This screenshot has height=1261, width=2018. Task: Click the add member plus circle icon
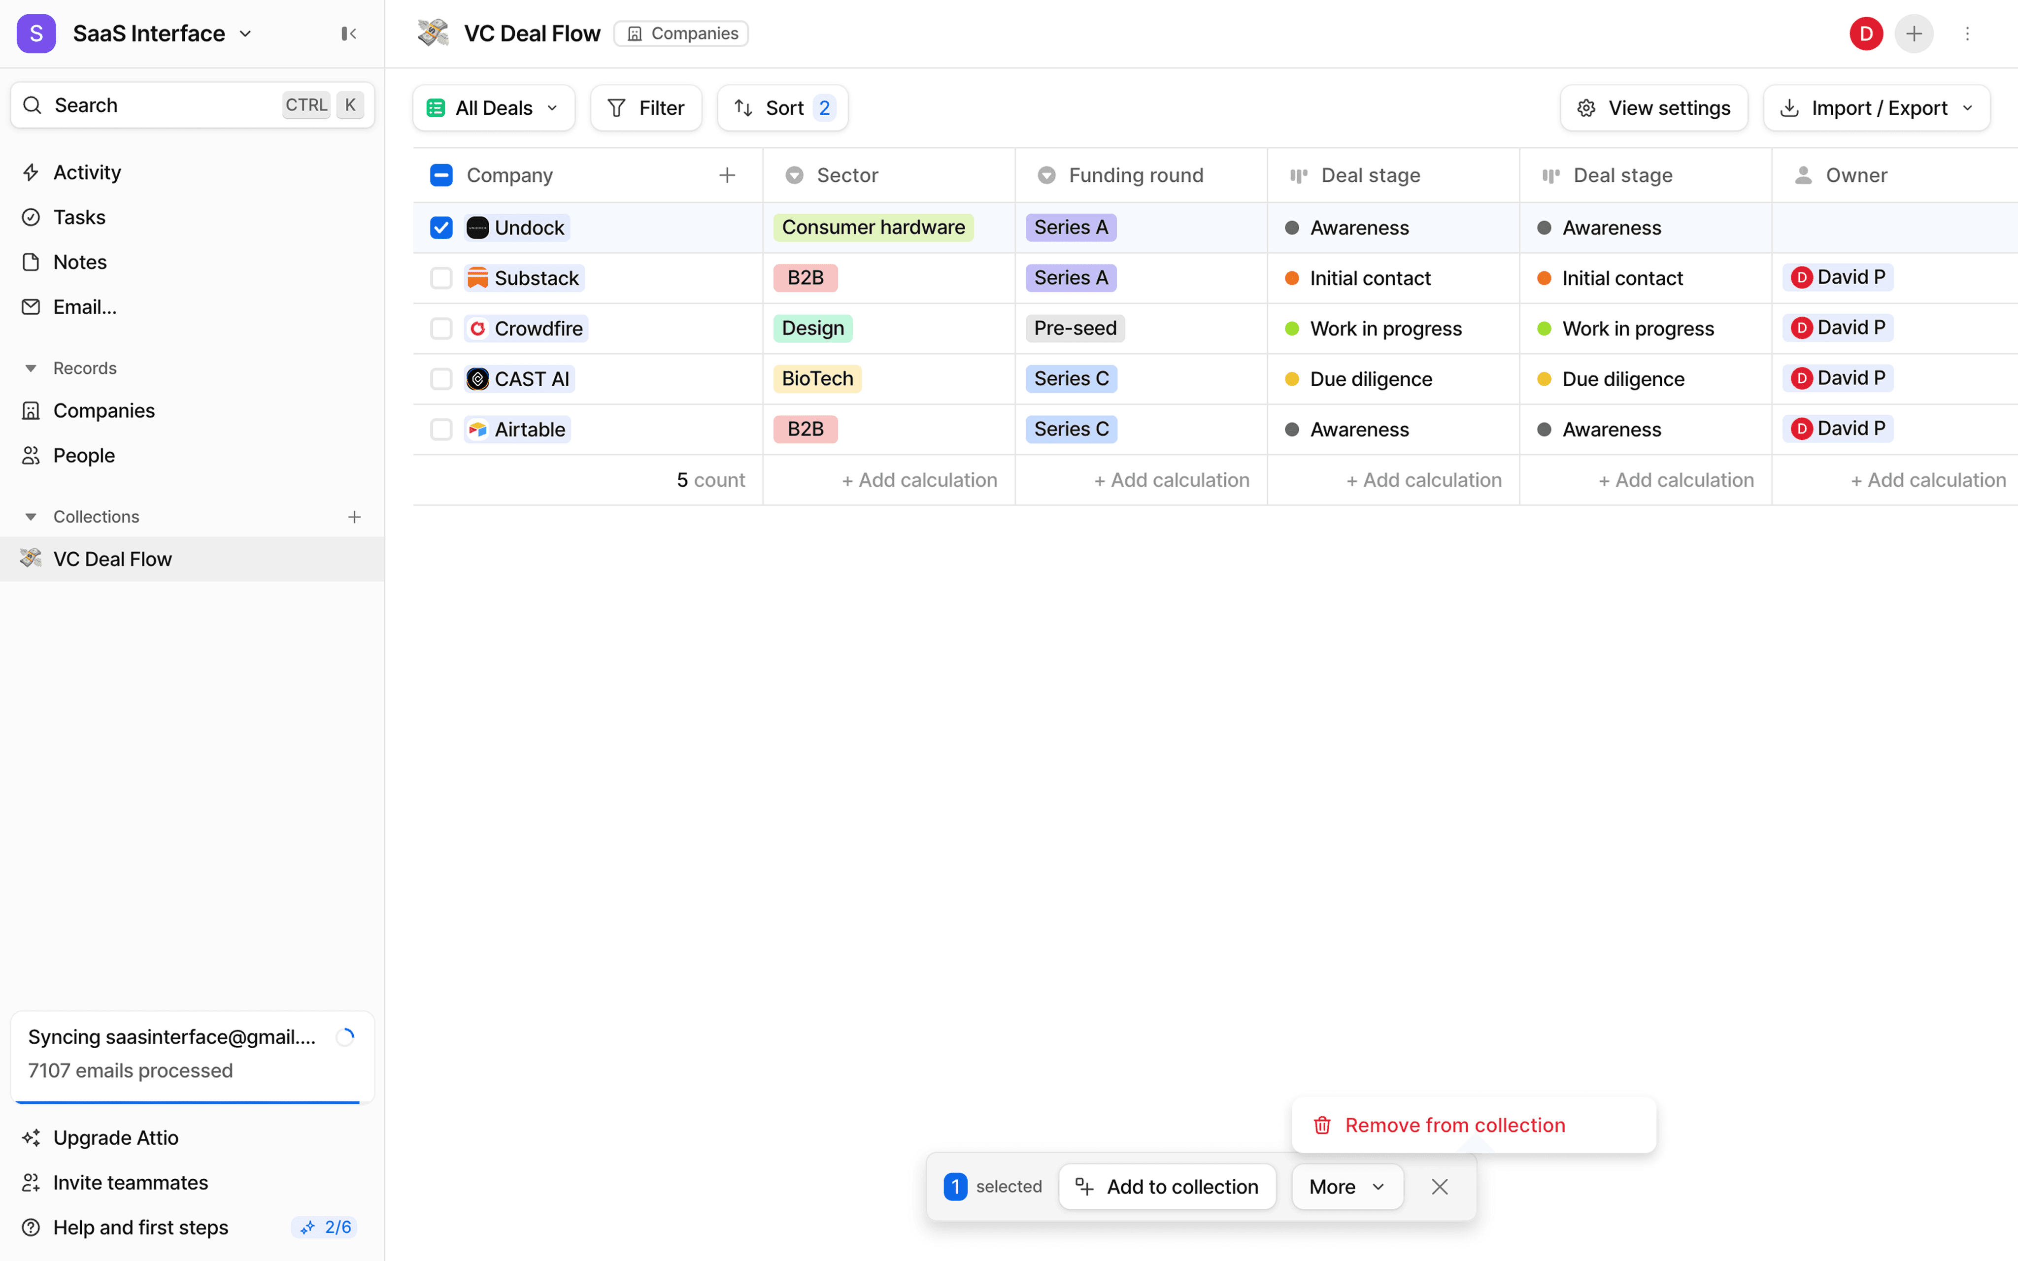click(1914, 33)
